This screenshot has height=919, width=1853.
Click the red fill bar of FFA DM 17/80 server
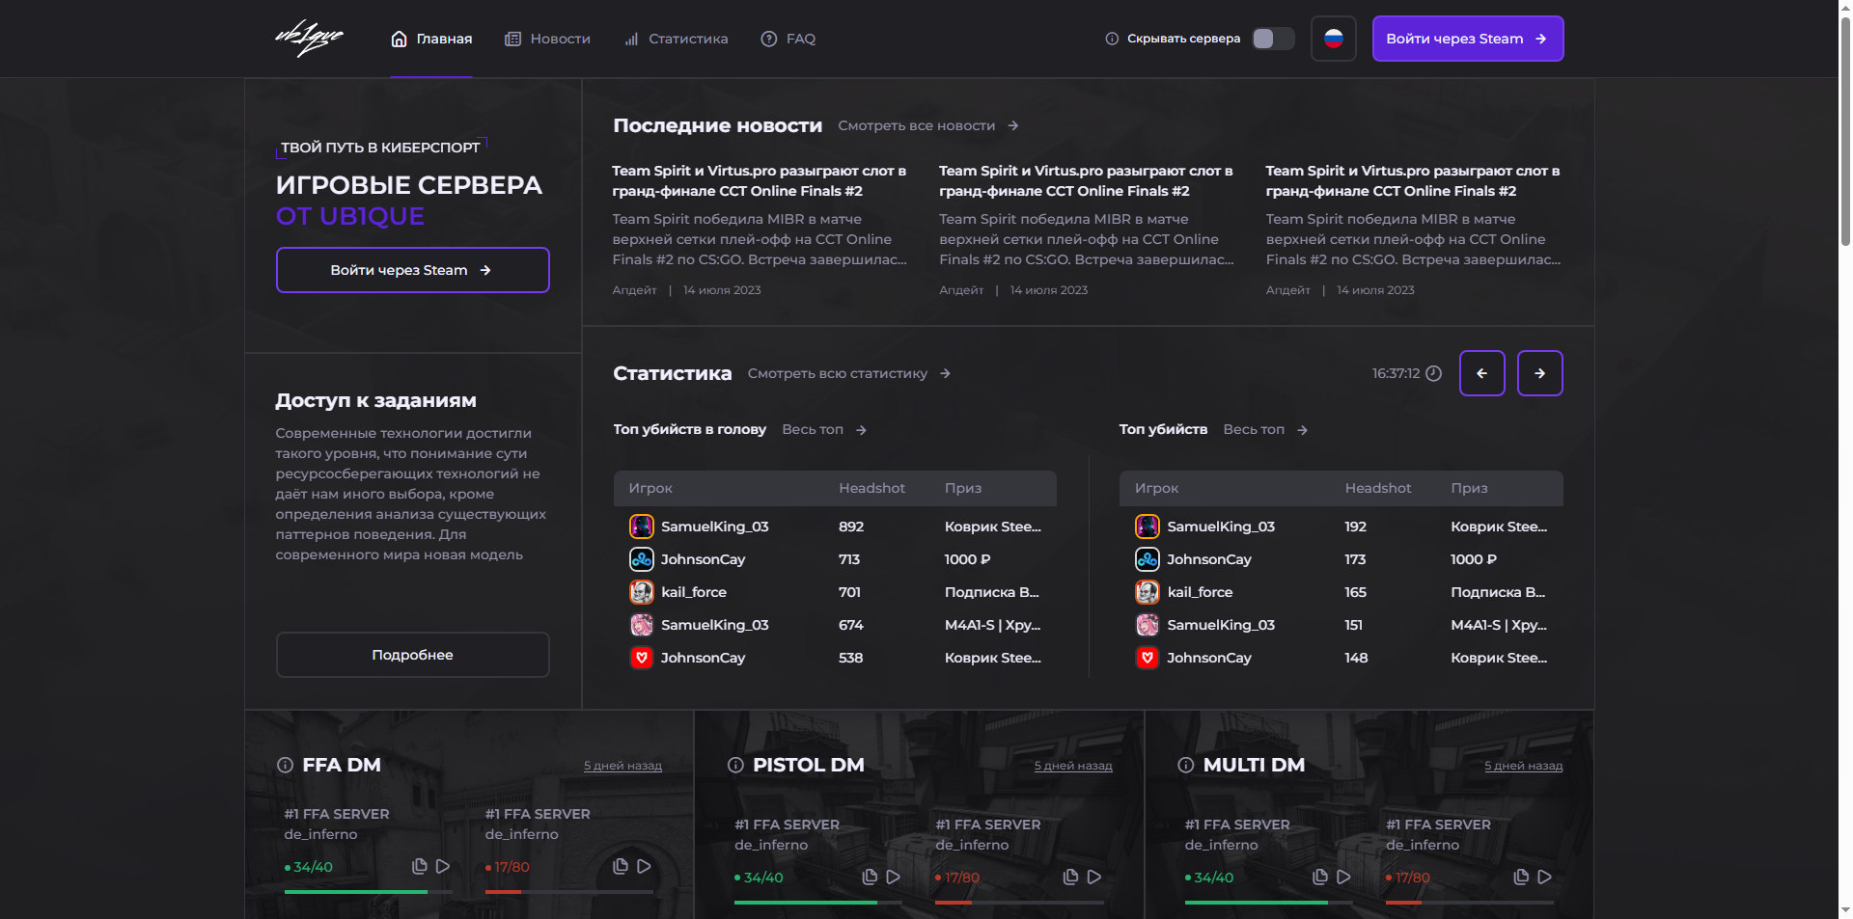(503, 892)
